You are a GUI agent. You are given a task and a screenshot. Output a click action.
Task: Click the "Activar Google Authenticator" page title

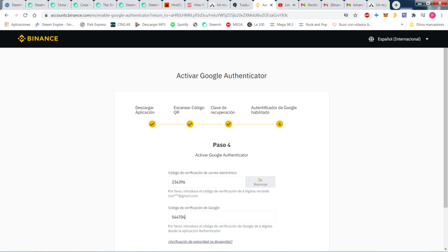222,76
